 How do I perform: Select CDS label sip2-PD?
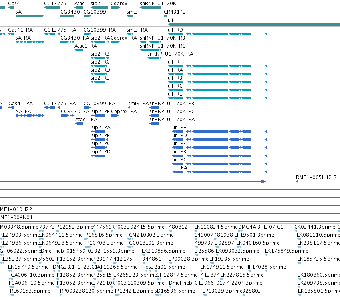pos(101,152)
